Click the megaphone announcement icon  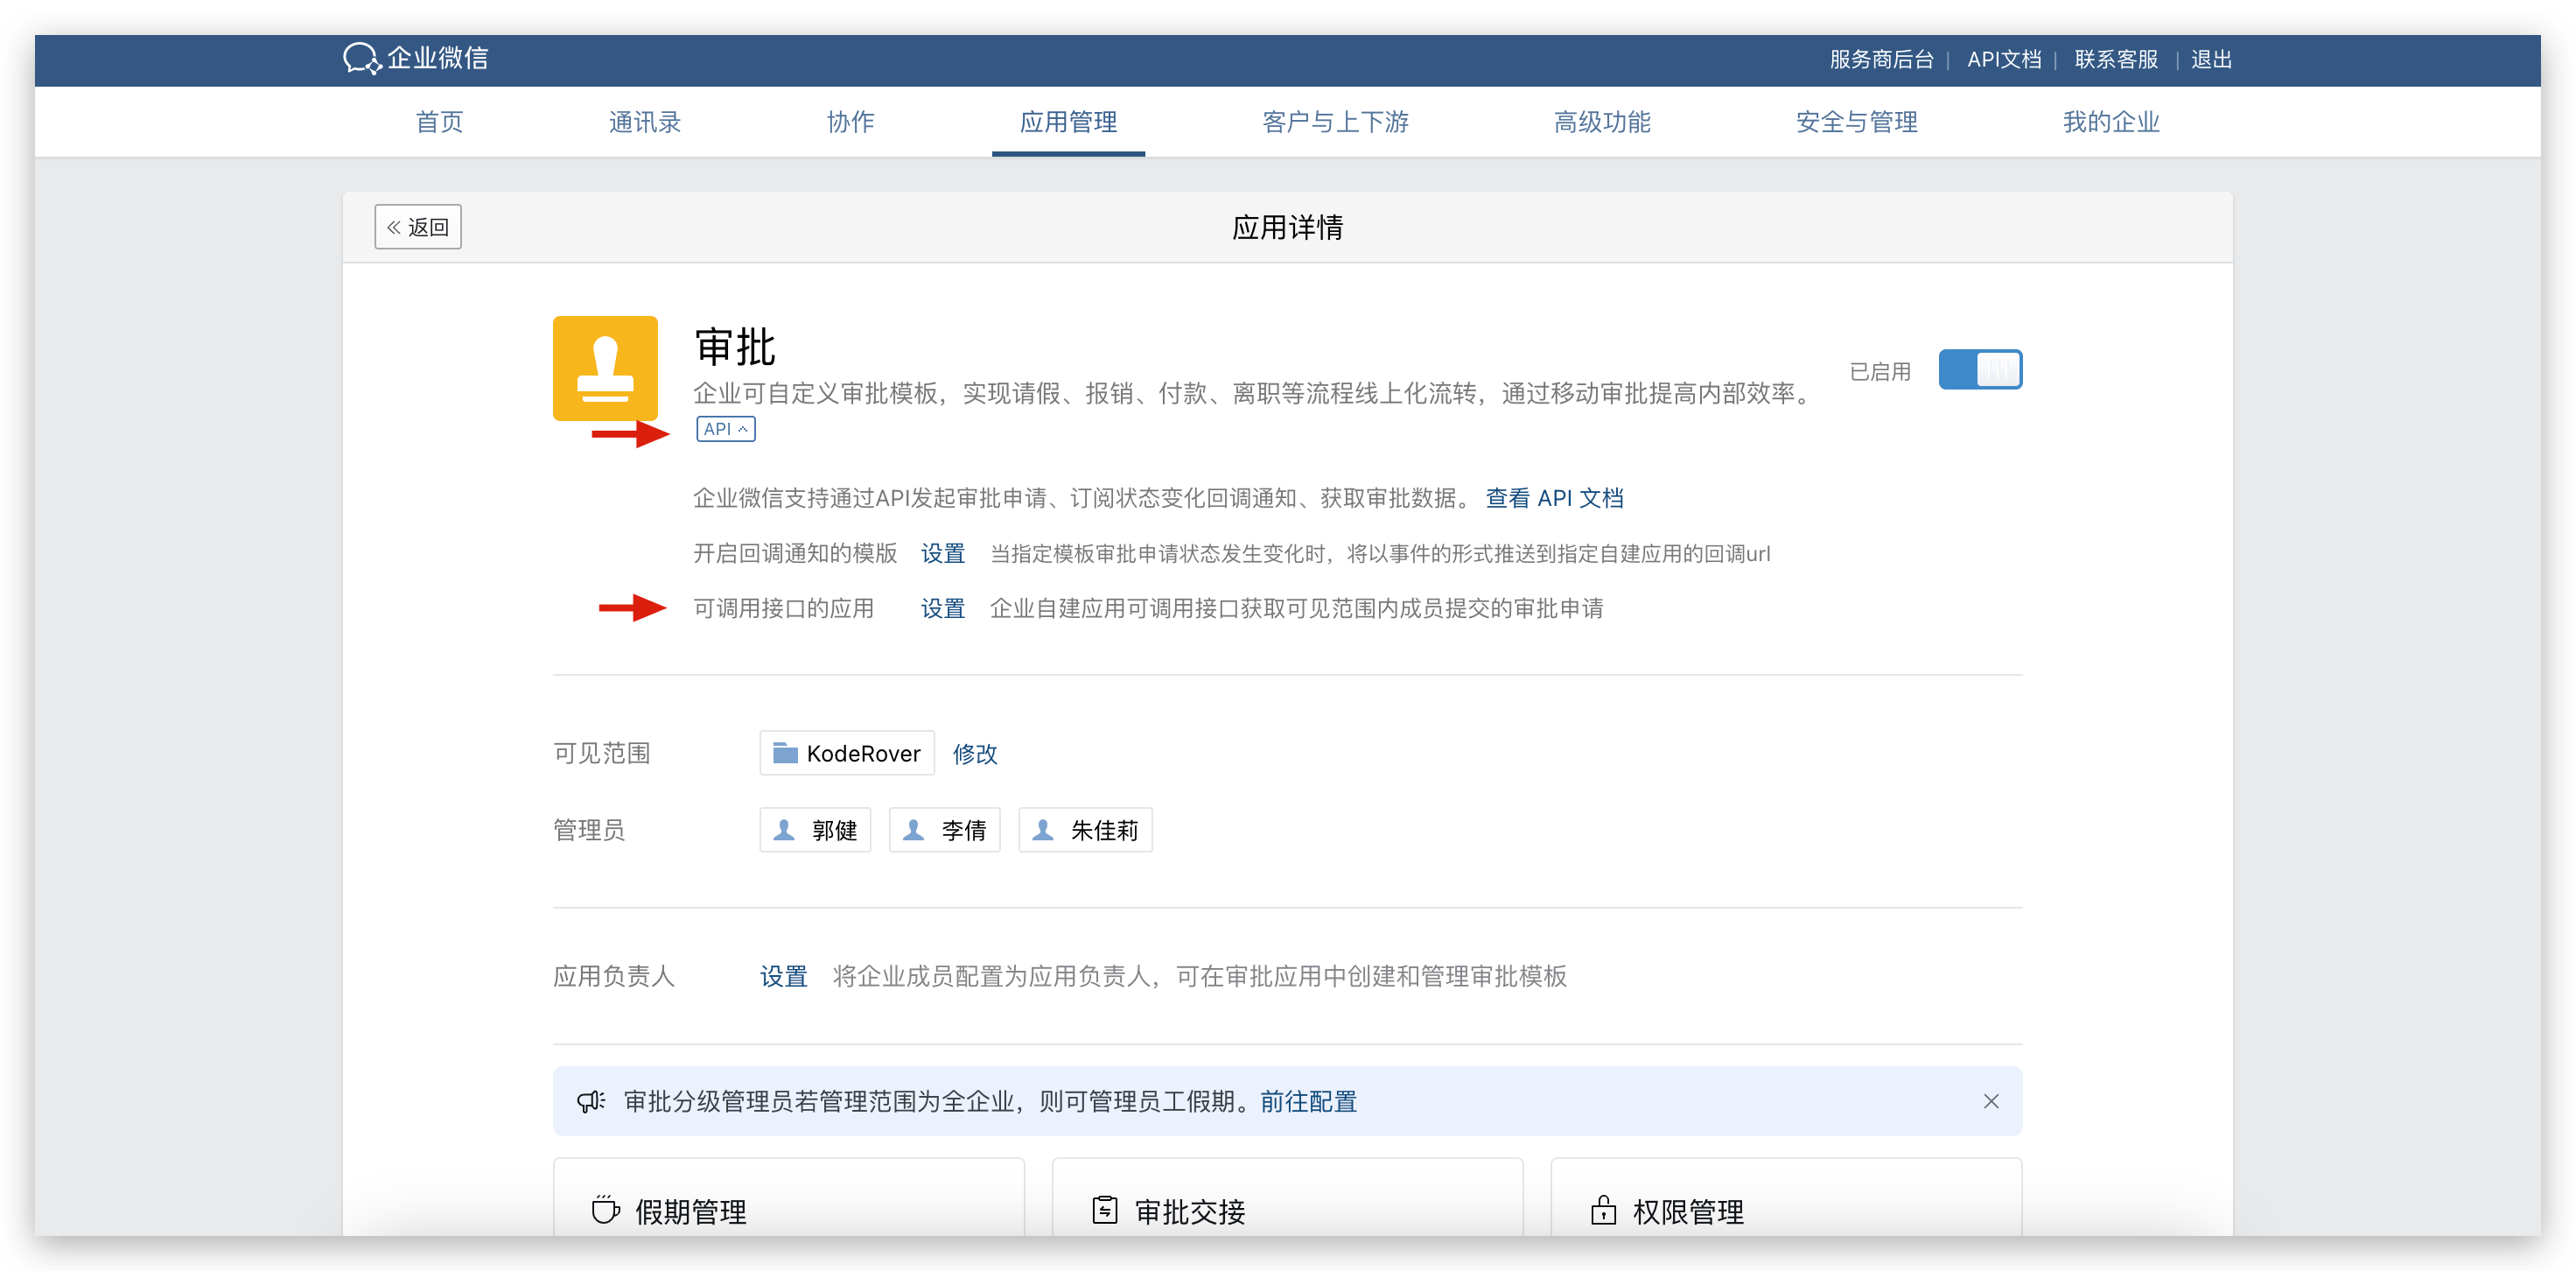(x=591, y=1101)
